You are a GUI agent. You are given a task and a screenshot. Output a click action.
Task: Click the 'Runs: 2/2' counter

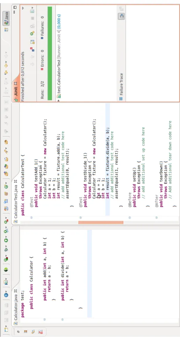(x=42, y=90)
